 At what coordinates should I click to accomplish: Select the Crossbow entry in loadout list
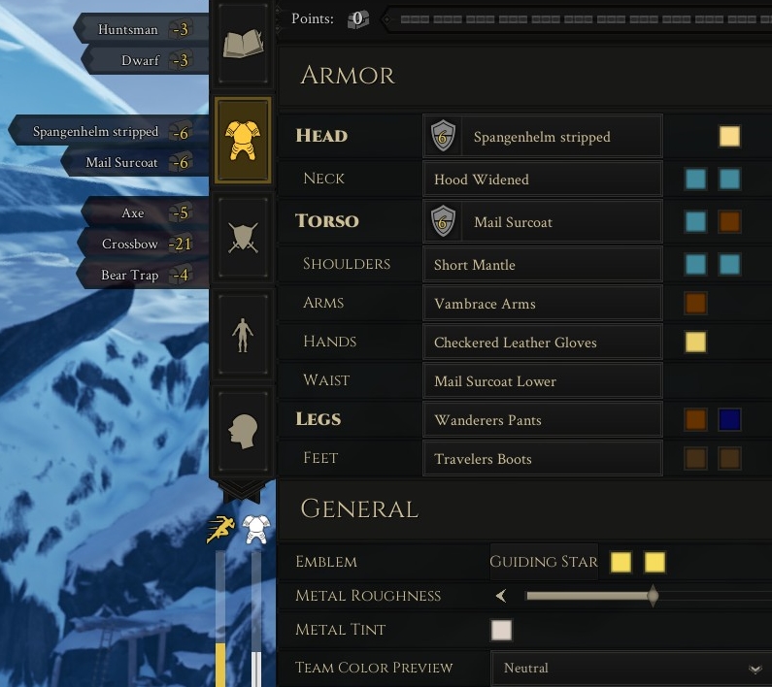pos(143,245)
